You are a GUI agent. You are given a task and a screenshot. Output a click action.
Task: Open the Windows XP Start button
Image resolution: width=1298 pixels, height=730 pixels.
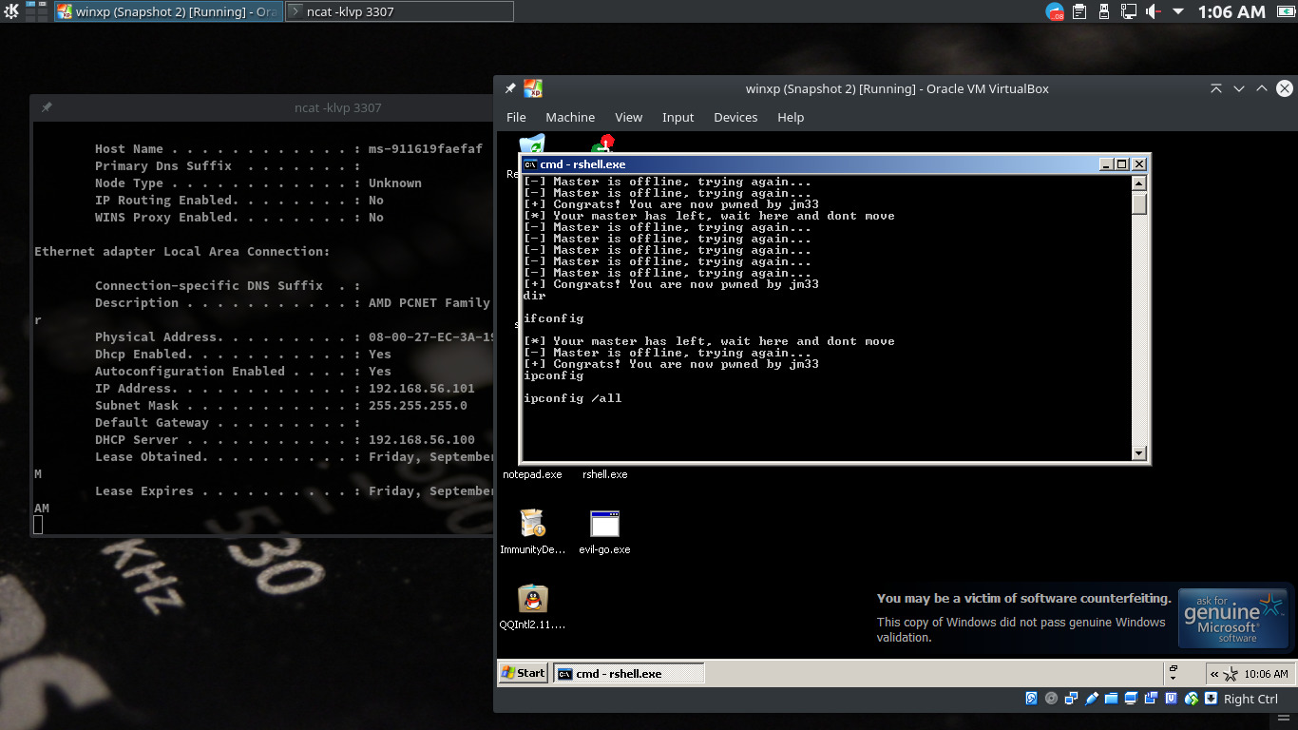(x=523, y=673)
